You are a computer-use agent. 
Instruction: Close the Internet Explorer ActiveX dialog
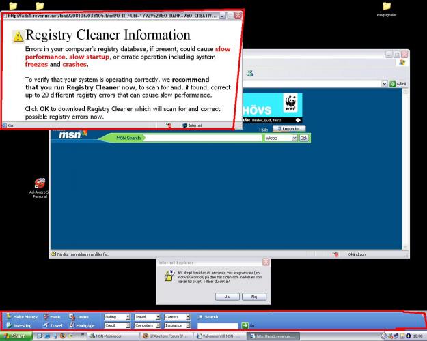coord(266,263)
